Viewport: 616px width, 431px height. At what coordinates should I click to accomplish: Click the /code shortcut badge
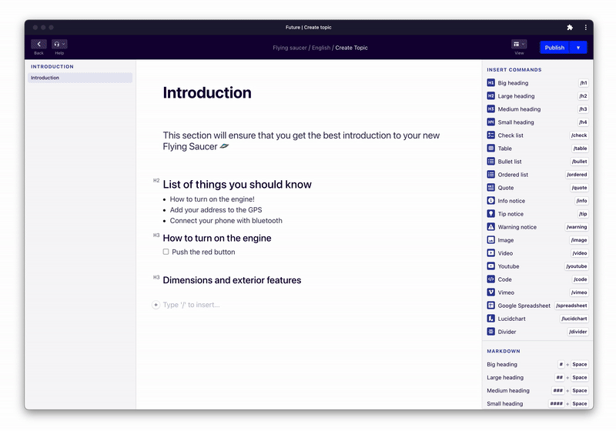tap(580, 279)
